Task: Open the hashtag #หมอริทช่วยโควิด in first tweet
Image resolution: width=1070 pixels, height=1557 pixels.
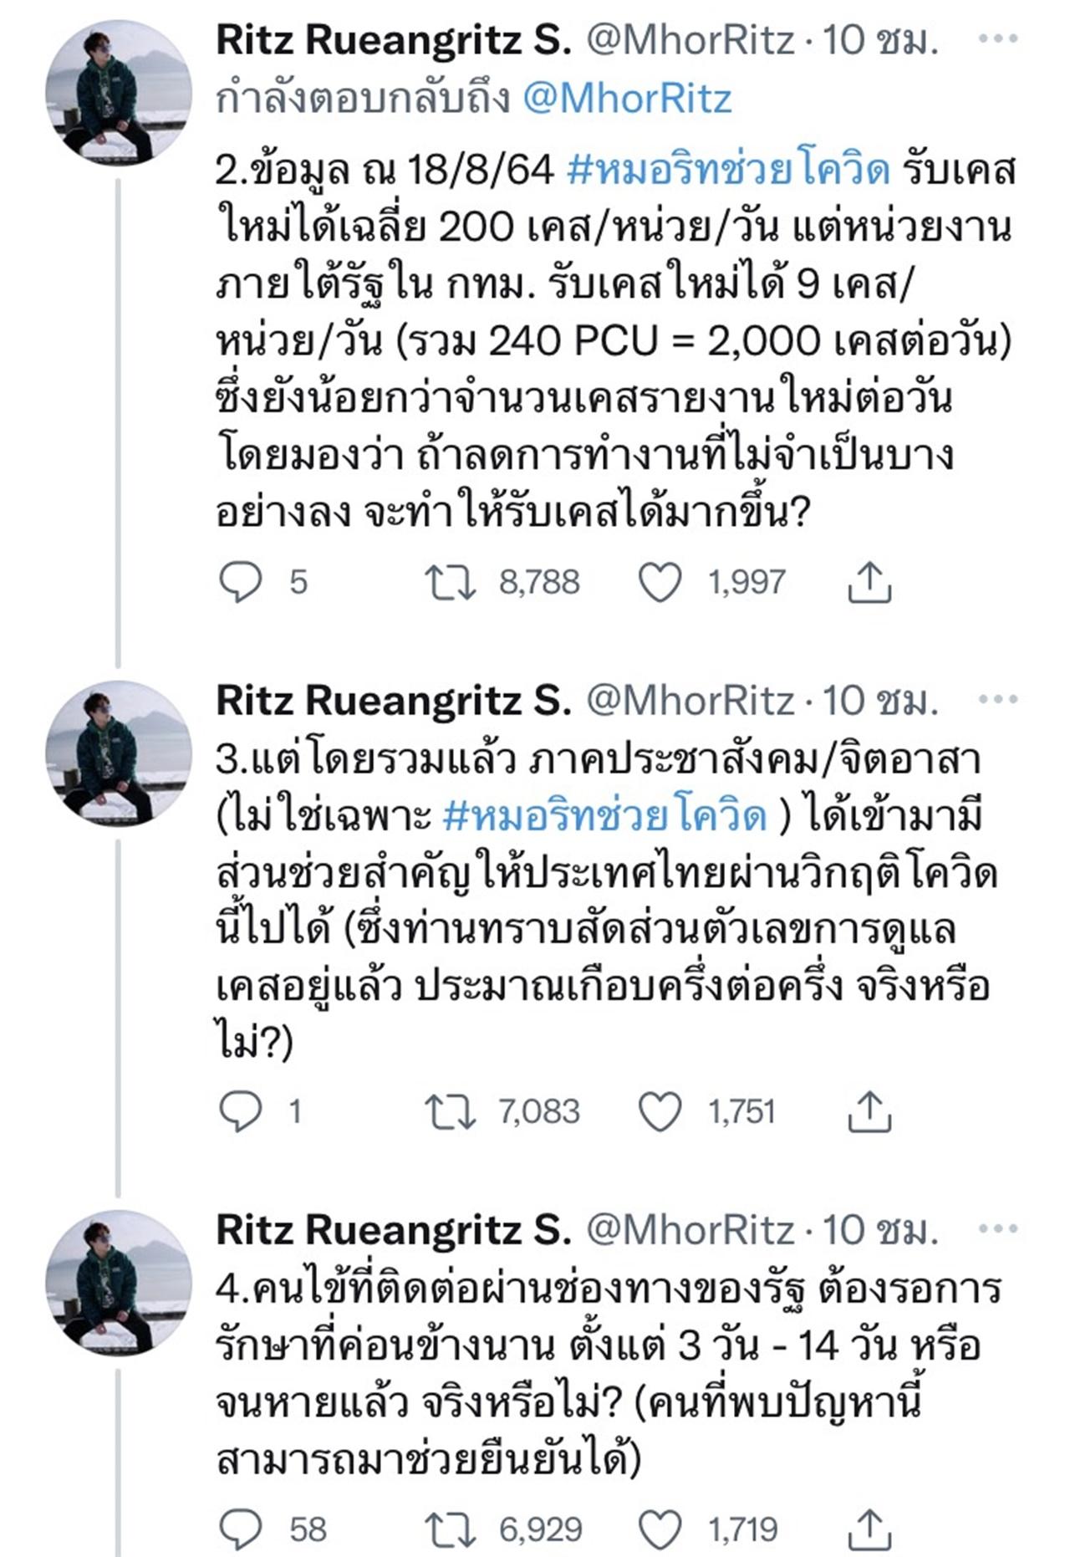Action: click(727, 170)
